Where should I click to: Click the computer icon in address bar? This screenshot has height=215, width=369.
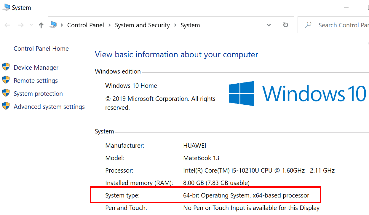[53, 25]
